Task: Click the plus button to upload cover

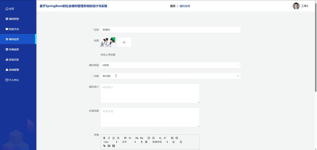Action: [x=124, y=42]
